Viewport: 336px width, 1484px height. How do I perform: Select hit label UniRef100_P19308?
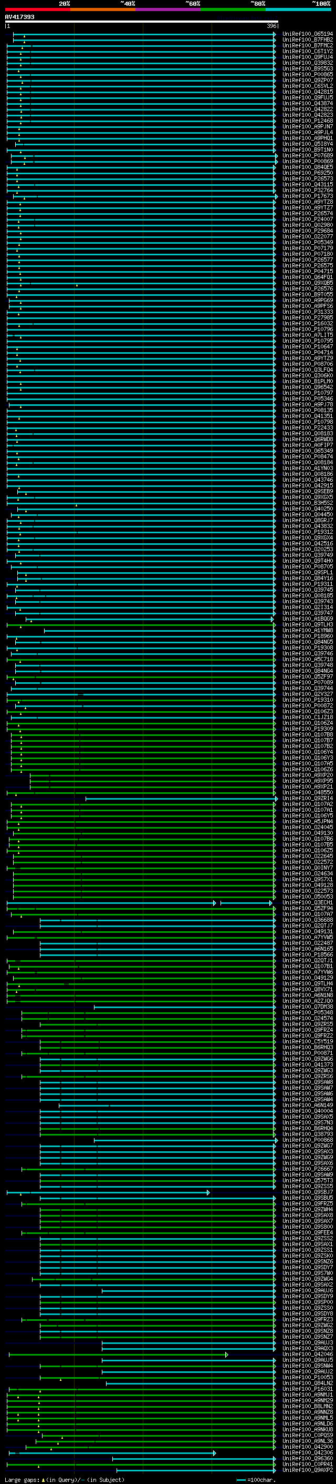click(x=307, y=648)
